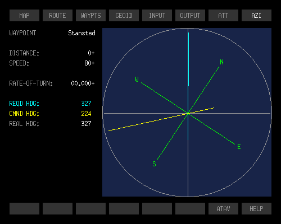The width and height of the screenshot is (281, 224).
Task: Click the ATAV button
Action: pos(223,208)
